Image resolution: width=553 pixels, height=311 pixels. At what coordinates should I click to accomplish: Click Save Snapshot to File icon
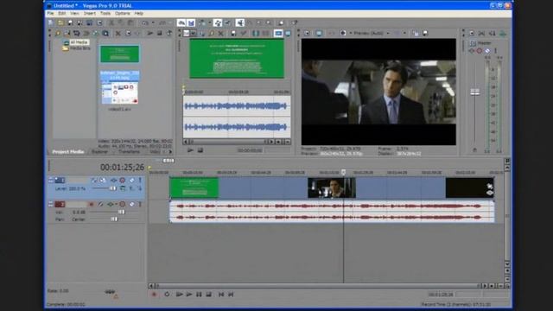[425, 33]
